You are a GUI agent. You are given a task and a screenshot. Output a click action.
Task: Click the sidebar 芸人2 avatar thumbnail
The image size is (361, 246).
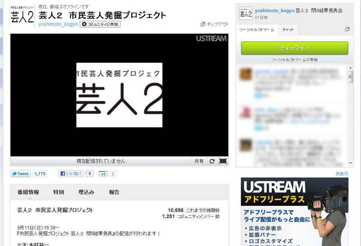pos(246,13)
